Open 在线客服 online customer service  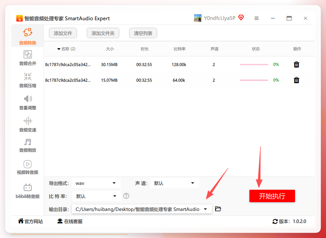pyautogui.click(x=70, y=221)
